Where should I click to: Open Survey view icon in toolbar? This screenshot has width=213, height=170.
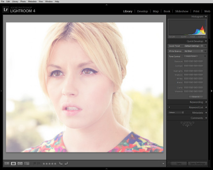(x=27, y=163)
